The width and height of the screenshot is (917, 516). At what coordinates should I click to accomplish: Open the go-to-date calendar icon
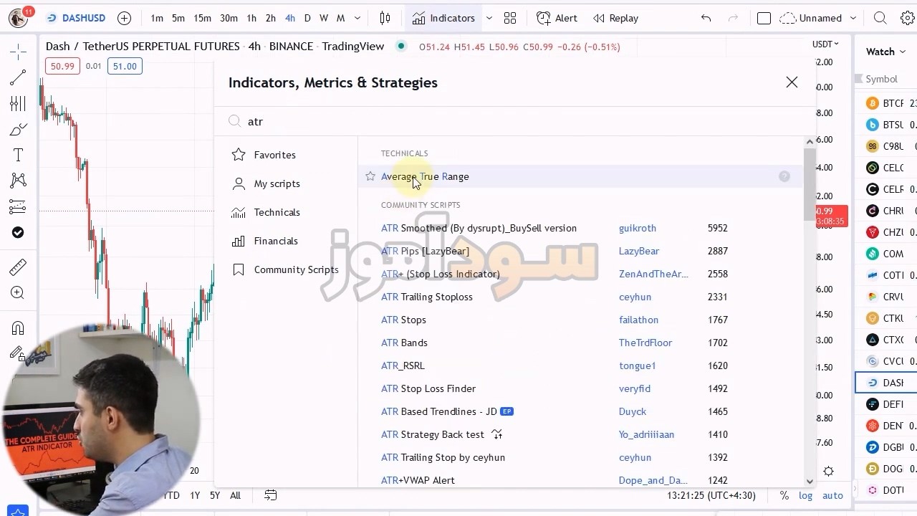coord(270,495)
